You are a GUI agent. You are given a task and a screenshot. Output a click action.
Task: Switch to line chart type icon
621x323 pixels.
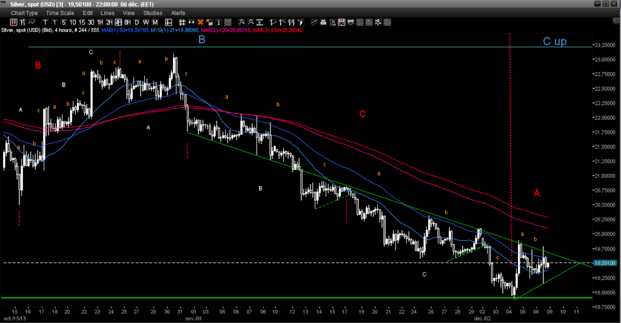click(32, 22)
